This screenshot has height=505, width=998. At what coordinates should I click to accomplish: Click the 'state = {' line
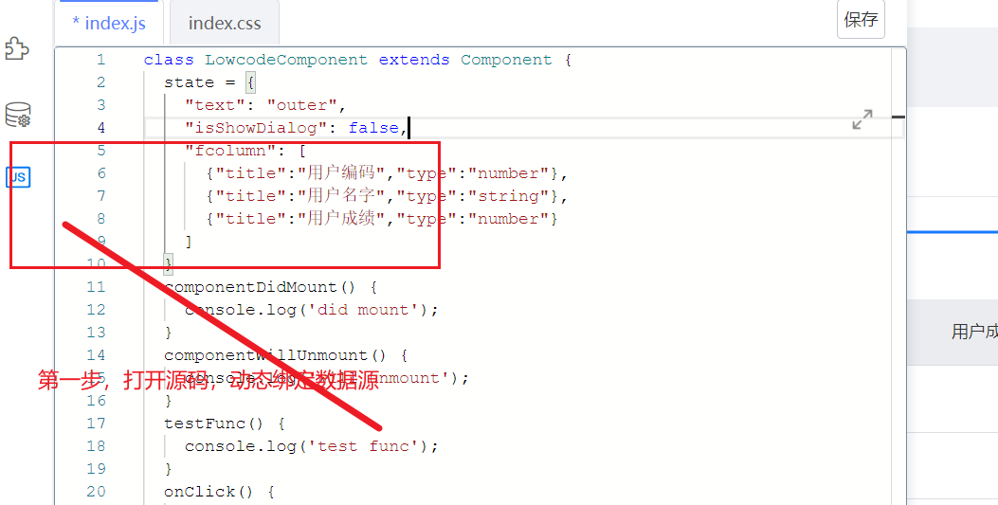(209, 82)
